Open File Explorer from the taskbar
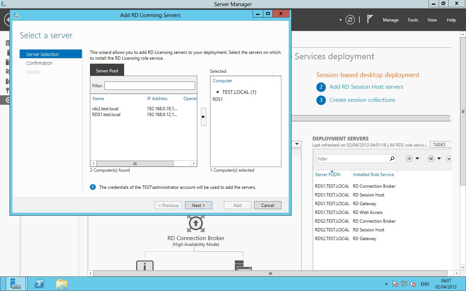The image size is (466, 291). click(62, 284)
